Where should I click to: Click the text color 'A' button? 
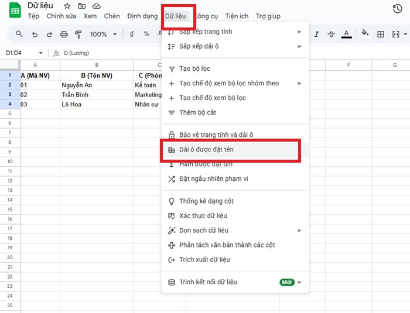[x=347, y=34]
